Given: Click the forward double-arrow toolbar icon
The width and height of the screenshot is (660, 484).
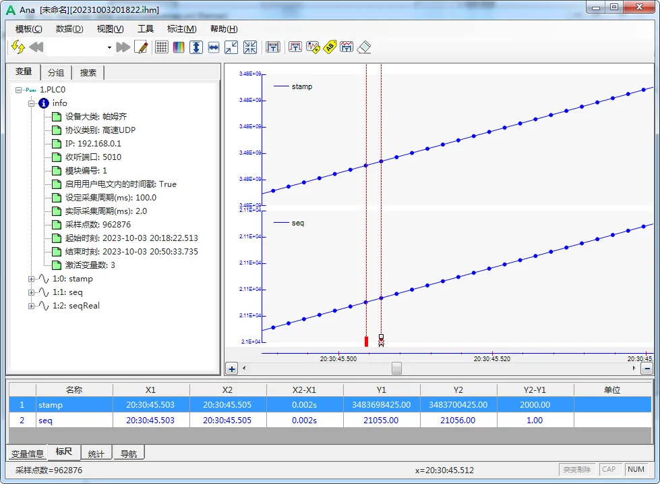Looking at the screenshot, I should [123, 47].
